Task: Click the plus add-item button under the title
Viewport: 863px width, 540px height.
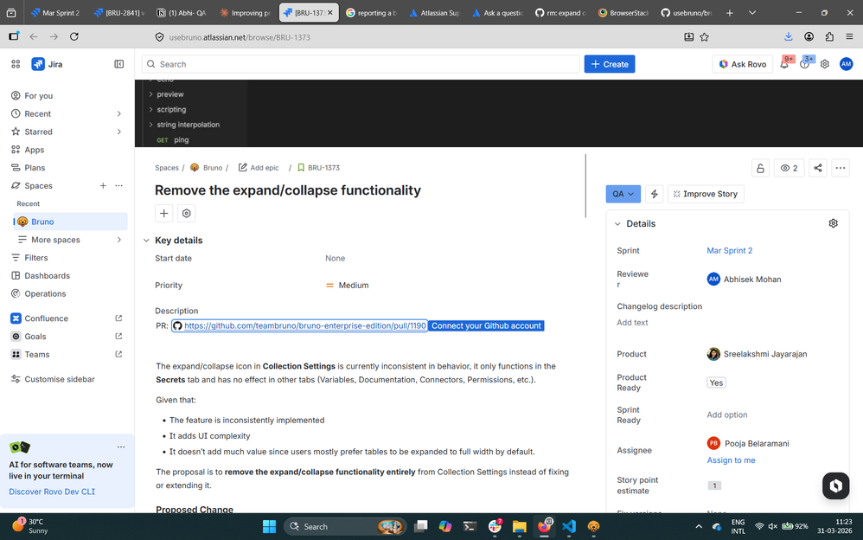Action: click(164, 213)
